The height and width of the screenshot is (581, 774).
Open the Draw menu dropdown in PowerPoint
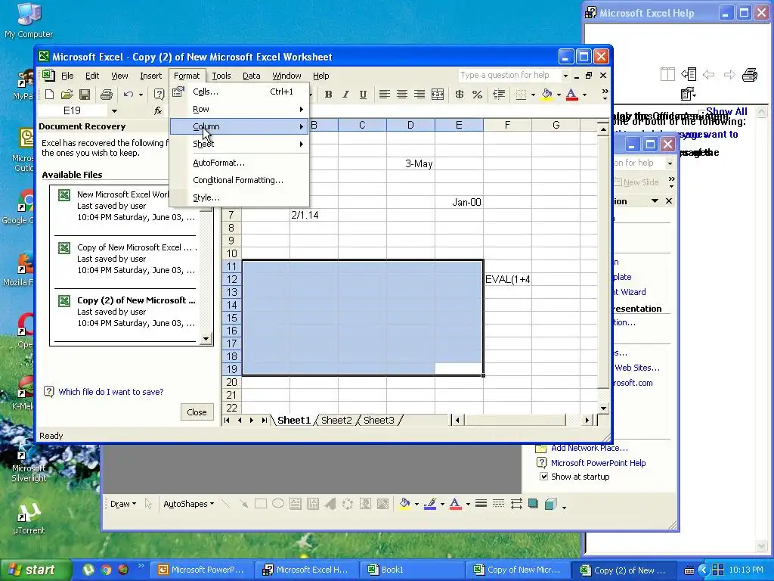point(123,504)
